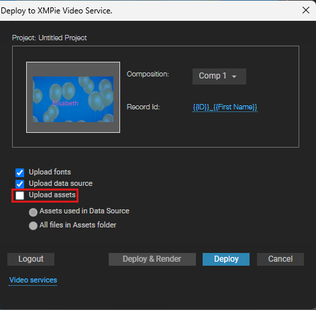Click the blue Deploy button
The width and height of the screenshot is (316, 310).
(226, 259)
